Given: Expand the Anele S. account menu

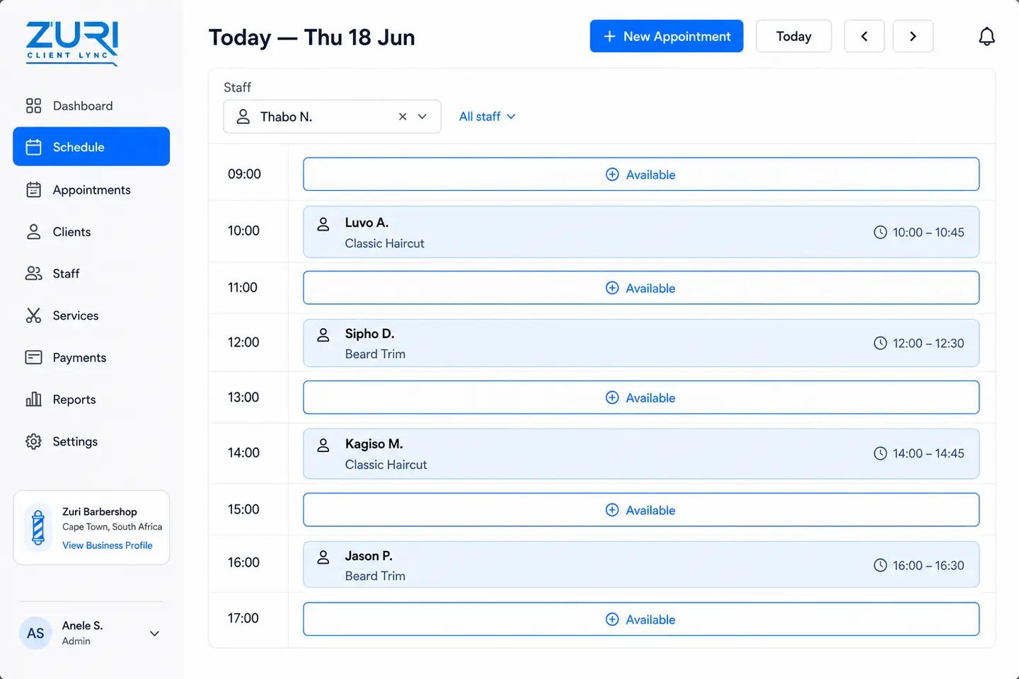Looking at the screenshot, I should tap(154, 633).
